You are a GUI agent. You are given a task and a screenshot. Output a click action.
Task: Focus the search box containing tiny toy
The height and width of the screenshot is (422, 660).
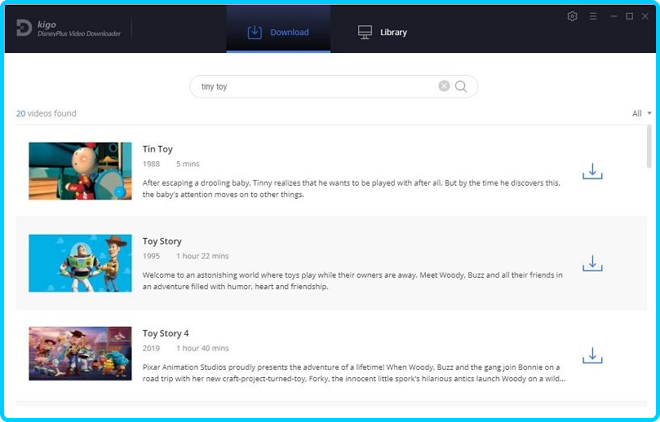[314, 86]
